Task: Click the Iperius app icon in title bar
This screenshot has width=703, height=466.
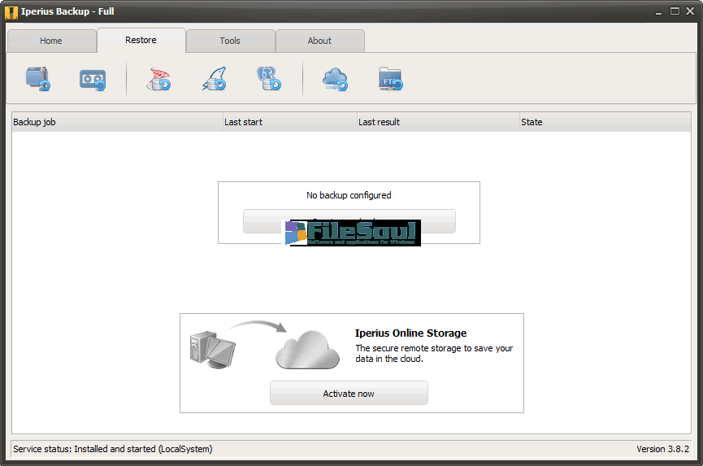Action: 11,11
